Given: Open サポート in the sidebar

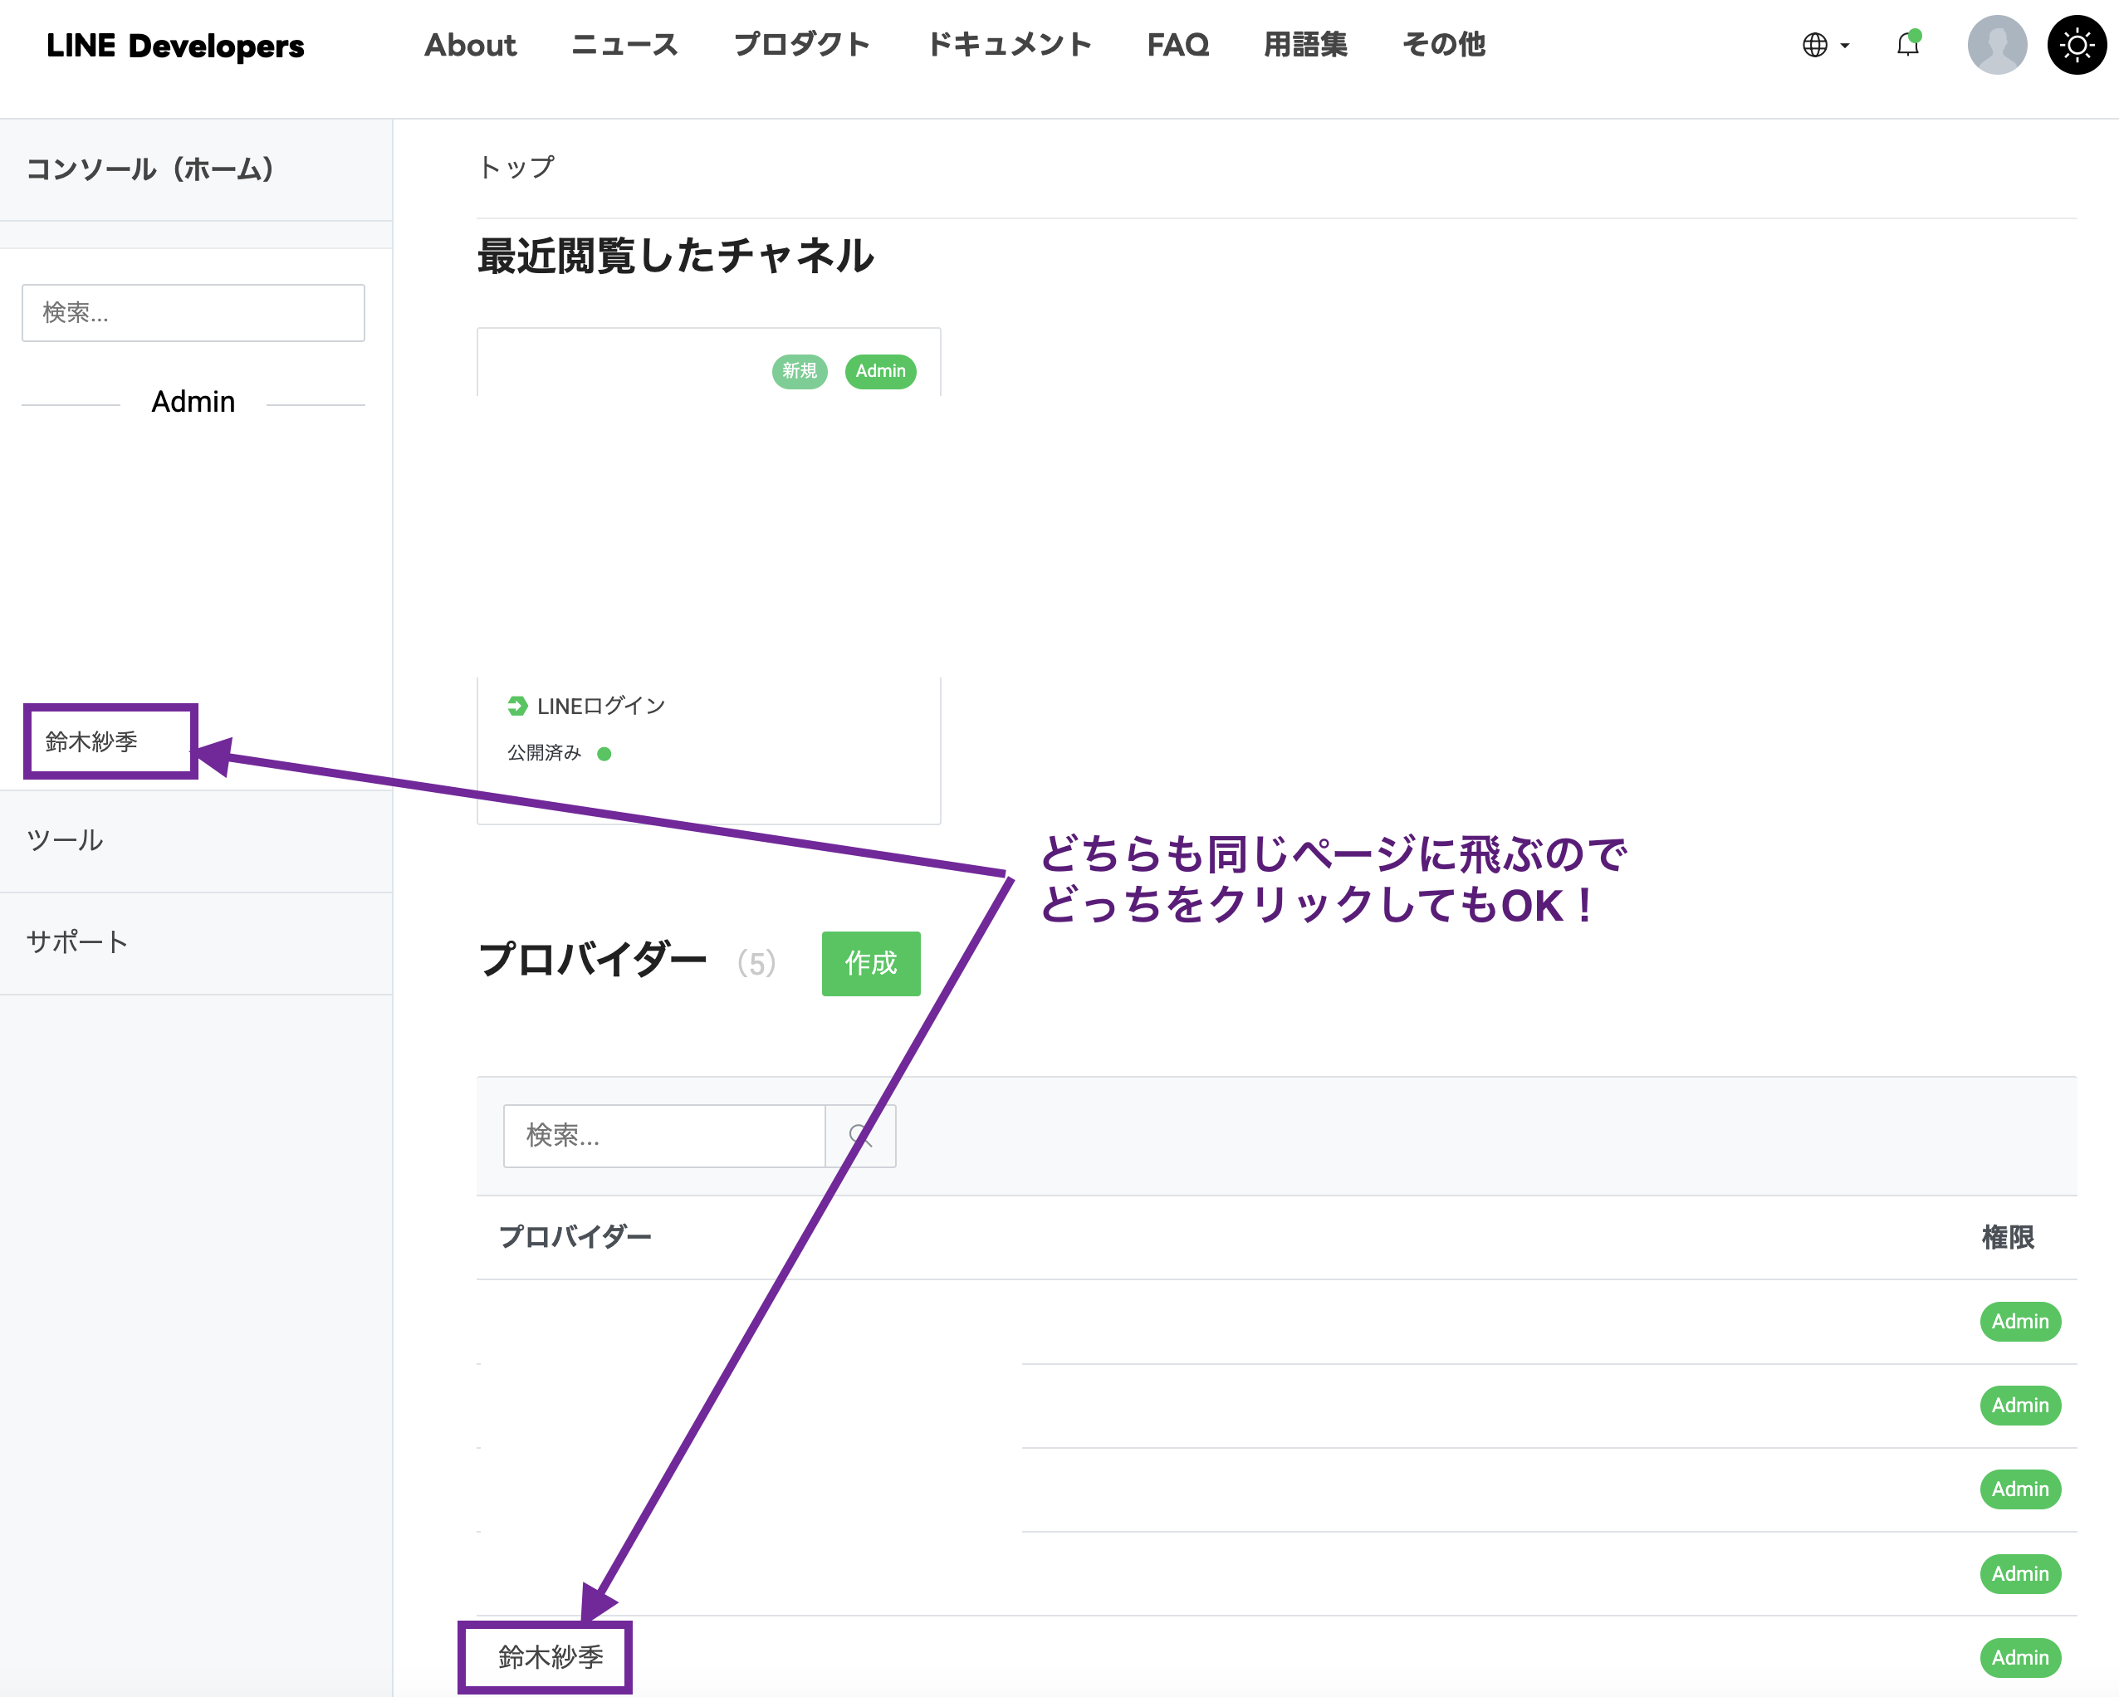Looking at the screenshot, I should (x=196, y=942).
